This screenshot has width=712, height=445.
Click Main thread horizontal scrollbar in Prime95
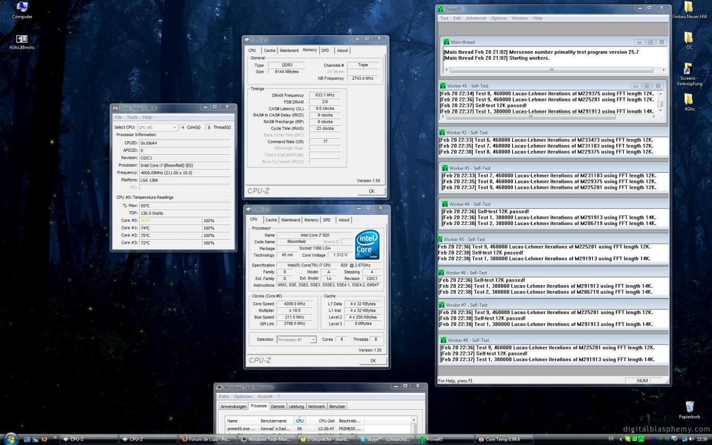tap(555, 69)
